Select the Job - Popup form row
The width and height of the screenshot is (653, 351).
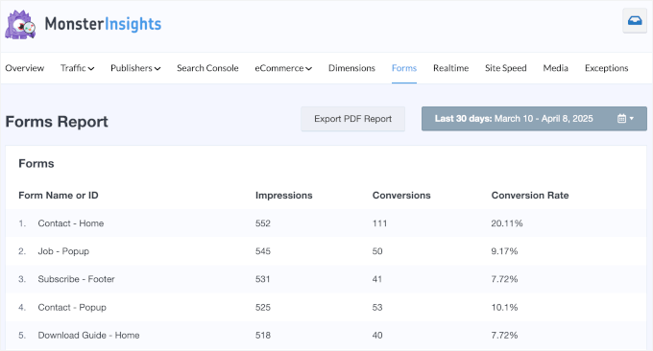click(326, 251)
